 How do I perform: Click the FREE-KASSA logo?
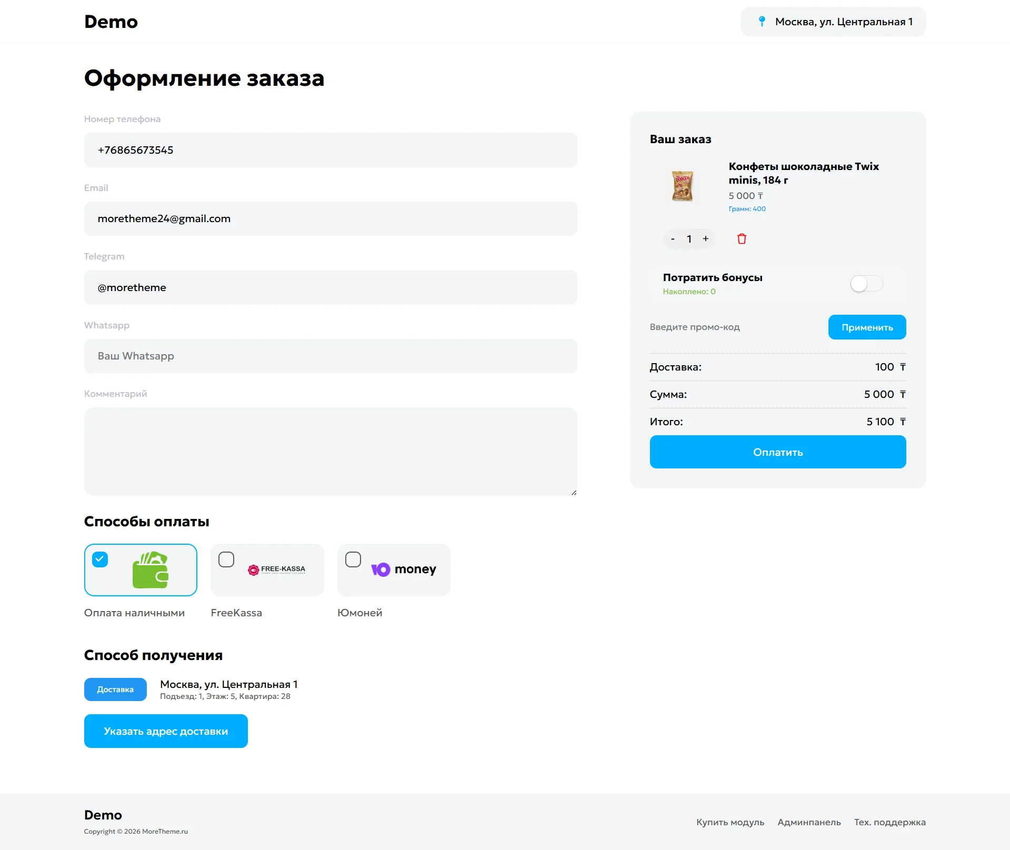pyautogui.click(x=277, y=569)
